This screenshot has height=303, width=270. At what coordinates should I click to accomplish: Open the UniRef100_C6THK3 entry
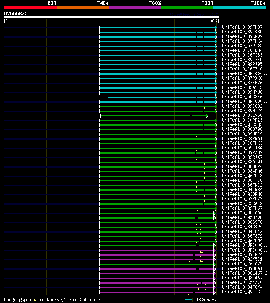click(242, 143)
